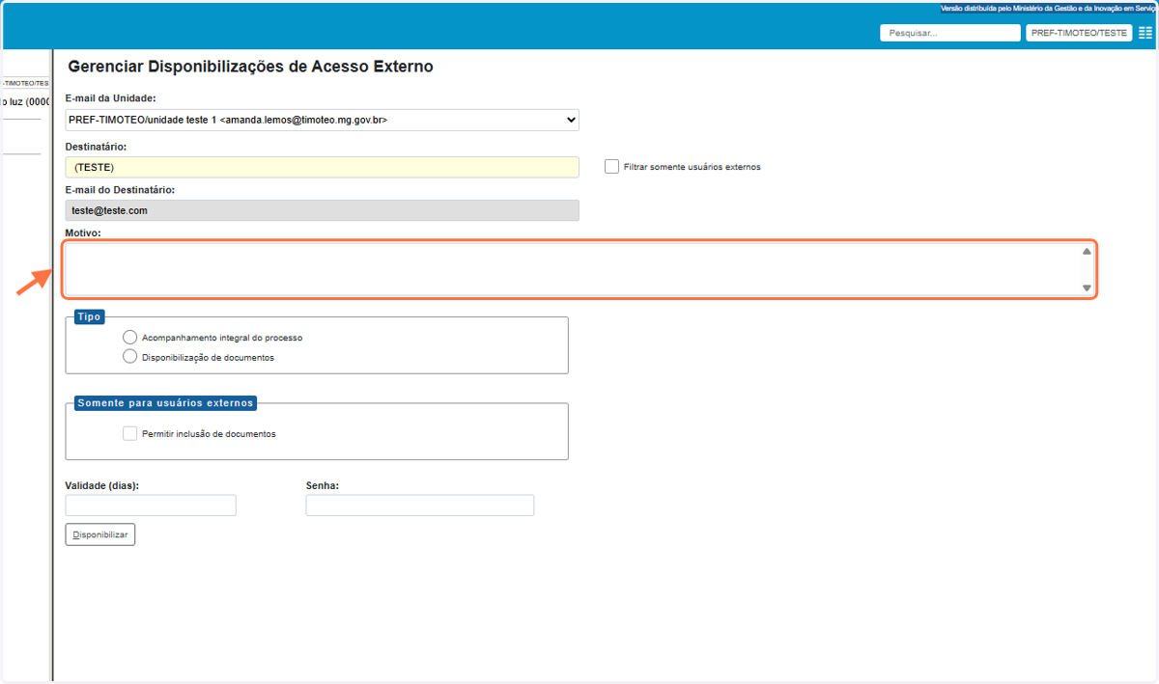The width and height of the screenshot is (1159, 684).
Task: Select Acompanhamento integral do processo radio
Action: [131, 337]
